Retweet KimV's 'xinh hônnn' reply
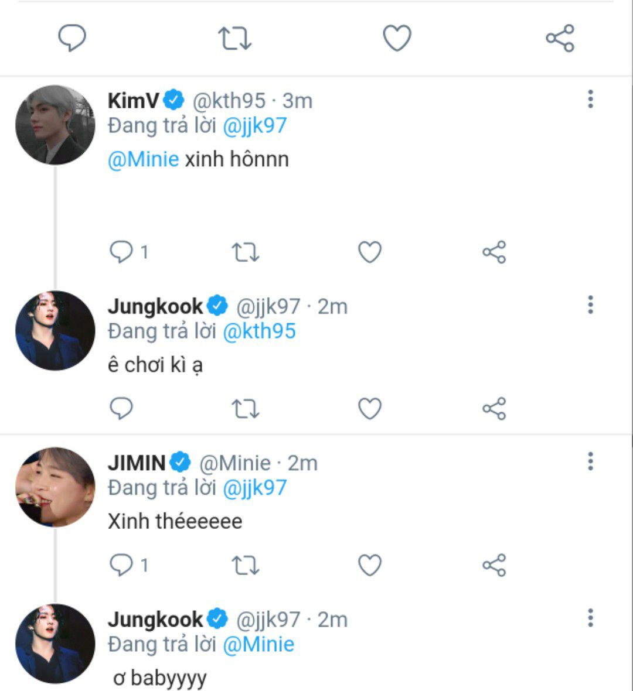 pos(245,252)
